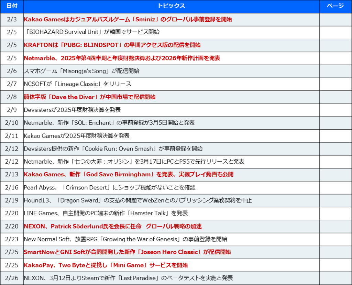Image resolution: width=352 pixels, height=285 pixels.
Task: Open the KRAFTON「PUBG: BLINDSPOT」topic
Action: [112, 45]
